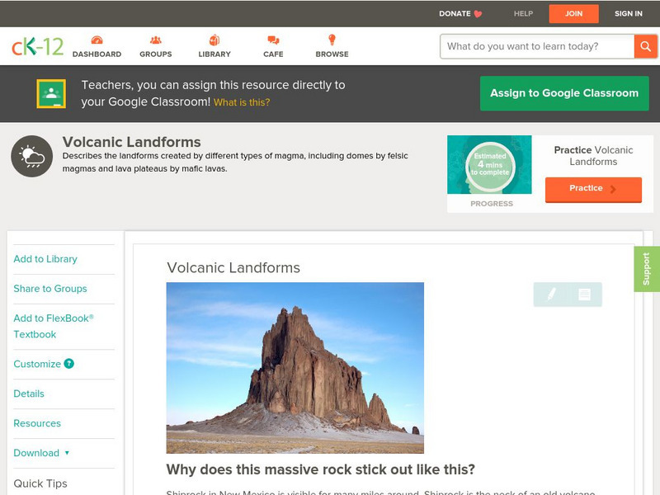The height and width of the screenshot is (495, 660).
Task: Click the Shiprock volcano photo
Action: coord(295,368)
